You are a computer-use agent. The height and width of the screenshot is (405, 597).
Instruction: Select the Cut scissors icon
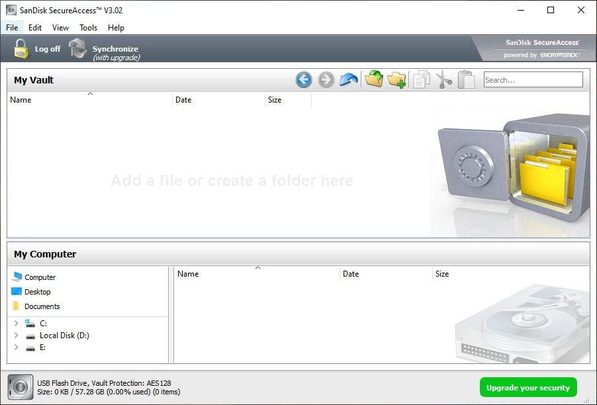[443, 79]
